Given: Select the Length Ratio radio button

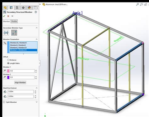Looking at the screenshot, I should 8,63.
